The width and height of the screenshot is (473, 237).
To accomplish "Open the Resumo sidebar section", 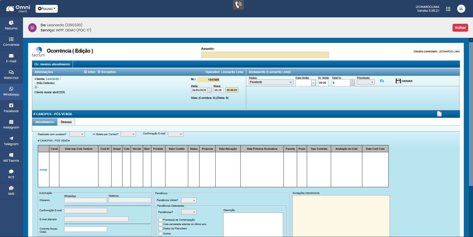I will click(11, 25).
